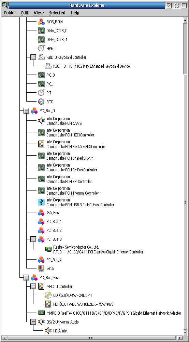The width and height of the screenshot is (189, 342).
Task: Collapse the OS/2 Universal Audio node
Action: 33,322
